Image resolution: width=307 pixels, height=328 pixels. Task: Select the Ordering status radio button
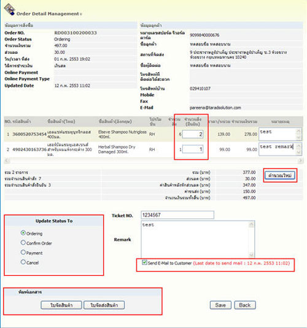tap(23, 233)
